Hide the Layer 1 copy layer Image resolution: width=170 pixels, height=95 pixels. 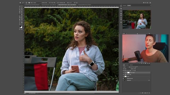pos(123,74)
